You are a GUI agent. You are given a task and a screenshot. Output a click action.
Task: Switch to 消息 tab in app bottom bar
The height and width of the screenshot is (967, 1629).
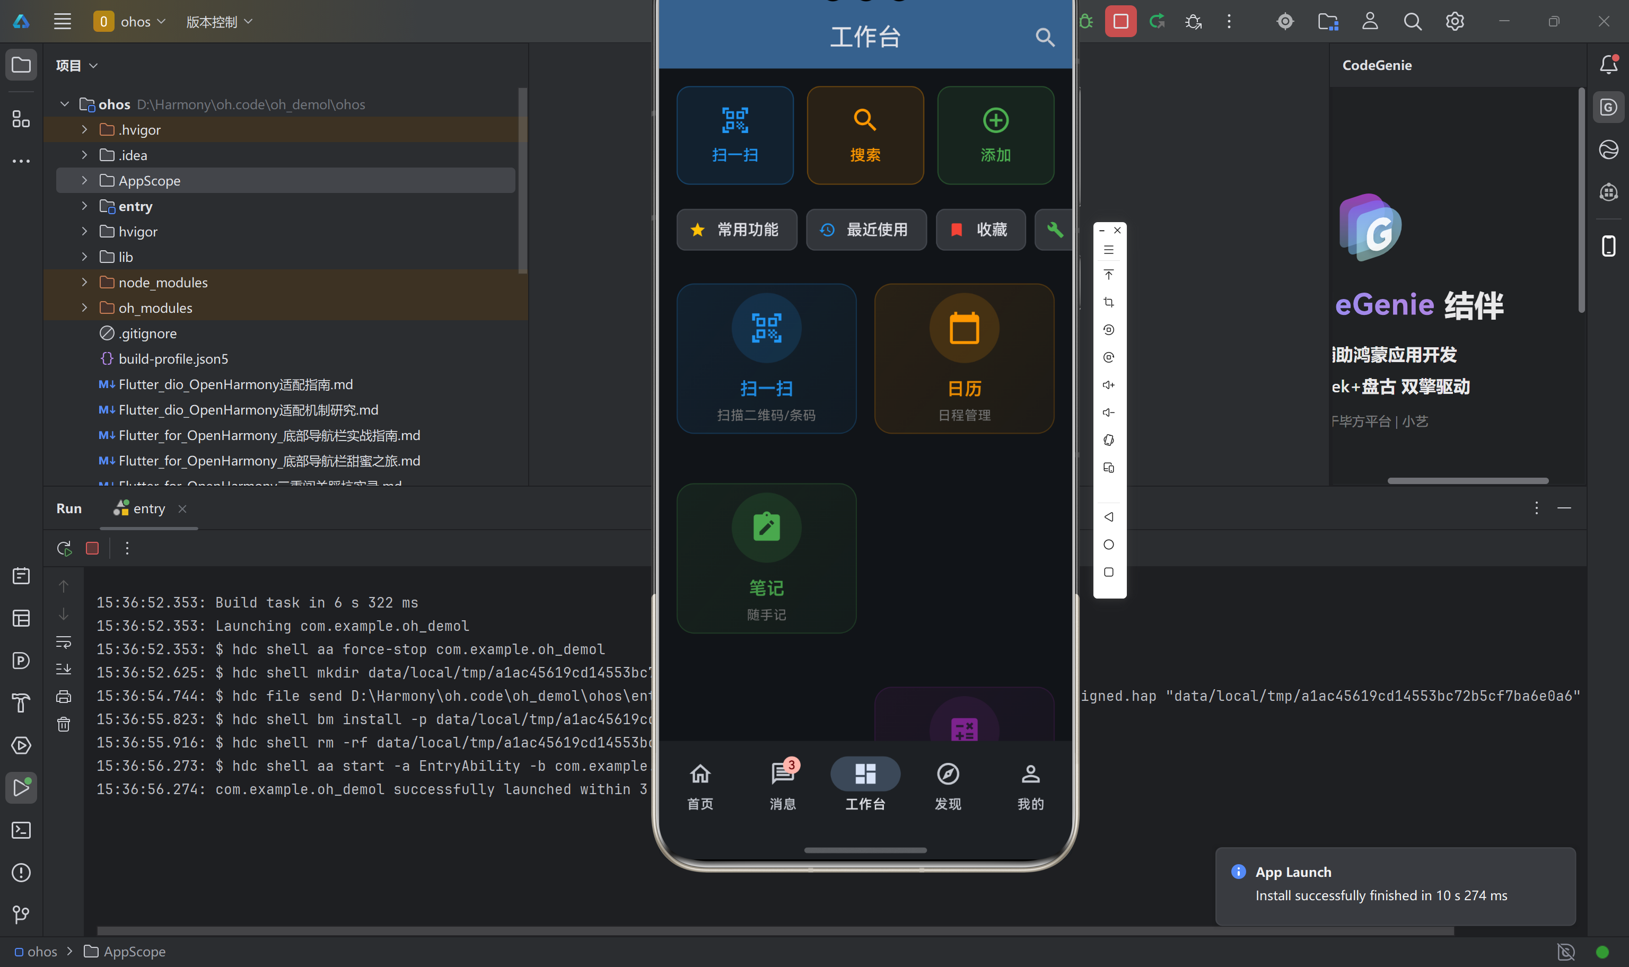point(783,785)
